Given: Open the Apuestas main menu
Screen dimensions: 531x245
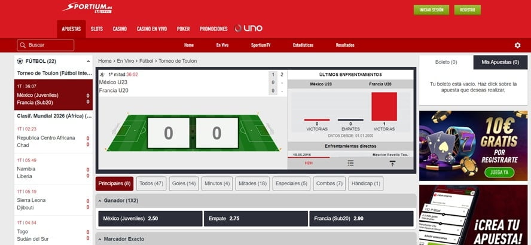Looking at the screenshot, I should [x=71, y=29].
